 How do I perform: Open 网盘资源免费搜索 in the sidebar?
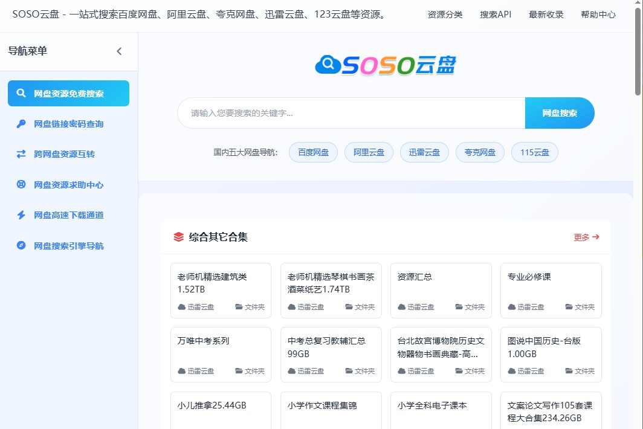coord(68,94)
